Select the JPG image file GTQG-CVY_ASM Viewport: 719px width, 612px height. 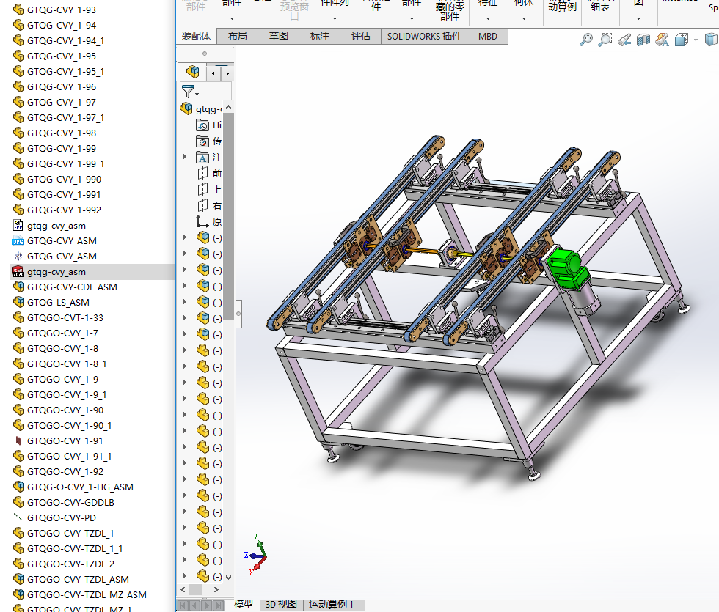click(x=62, y=241)
